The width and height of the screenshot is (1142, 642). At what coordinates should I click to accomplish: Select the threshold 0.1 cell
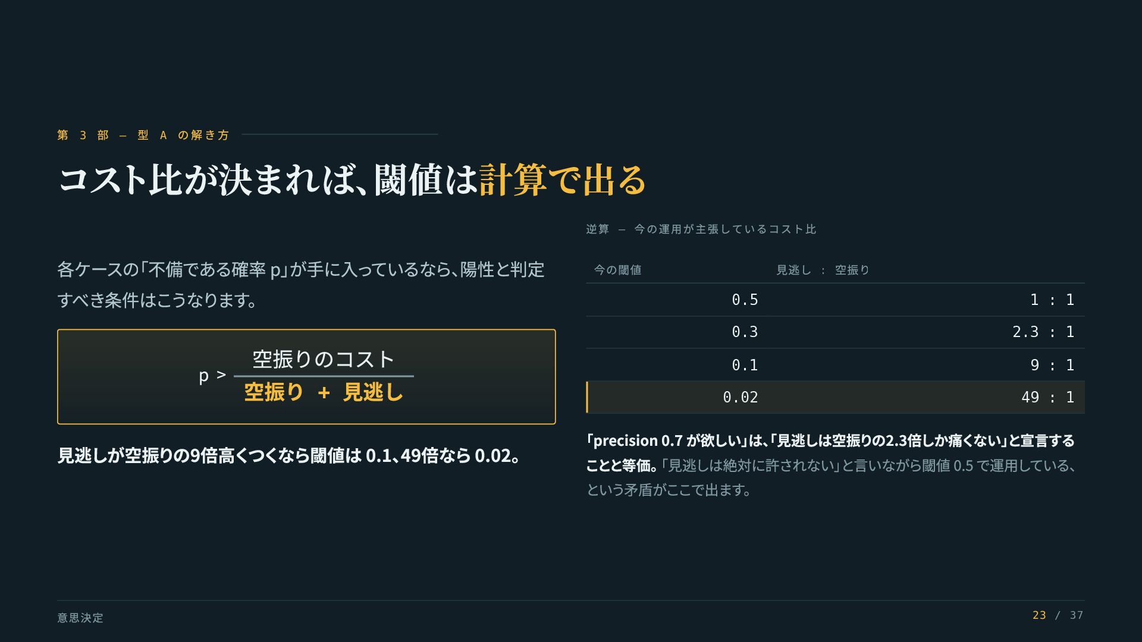click(x=745, y=365)
